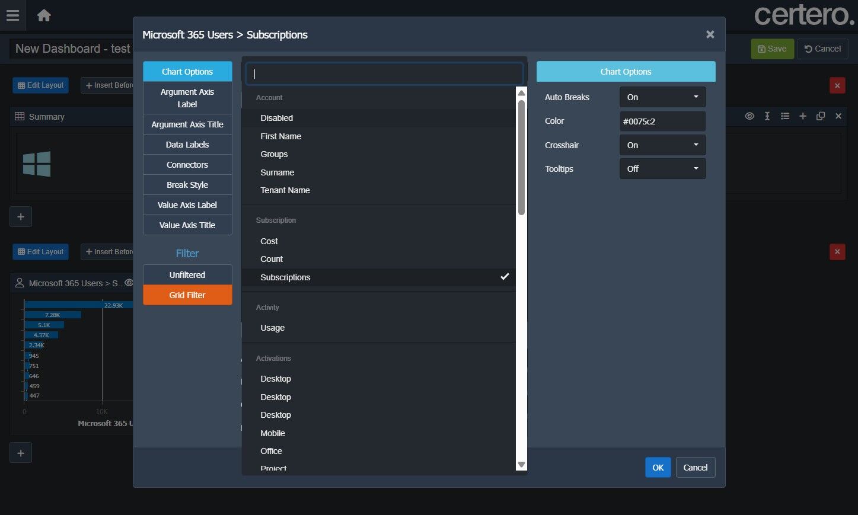This screenshot has height=515, width=858.
Task: Select the Disabled field
Action: (378, 118)
